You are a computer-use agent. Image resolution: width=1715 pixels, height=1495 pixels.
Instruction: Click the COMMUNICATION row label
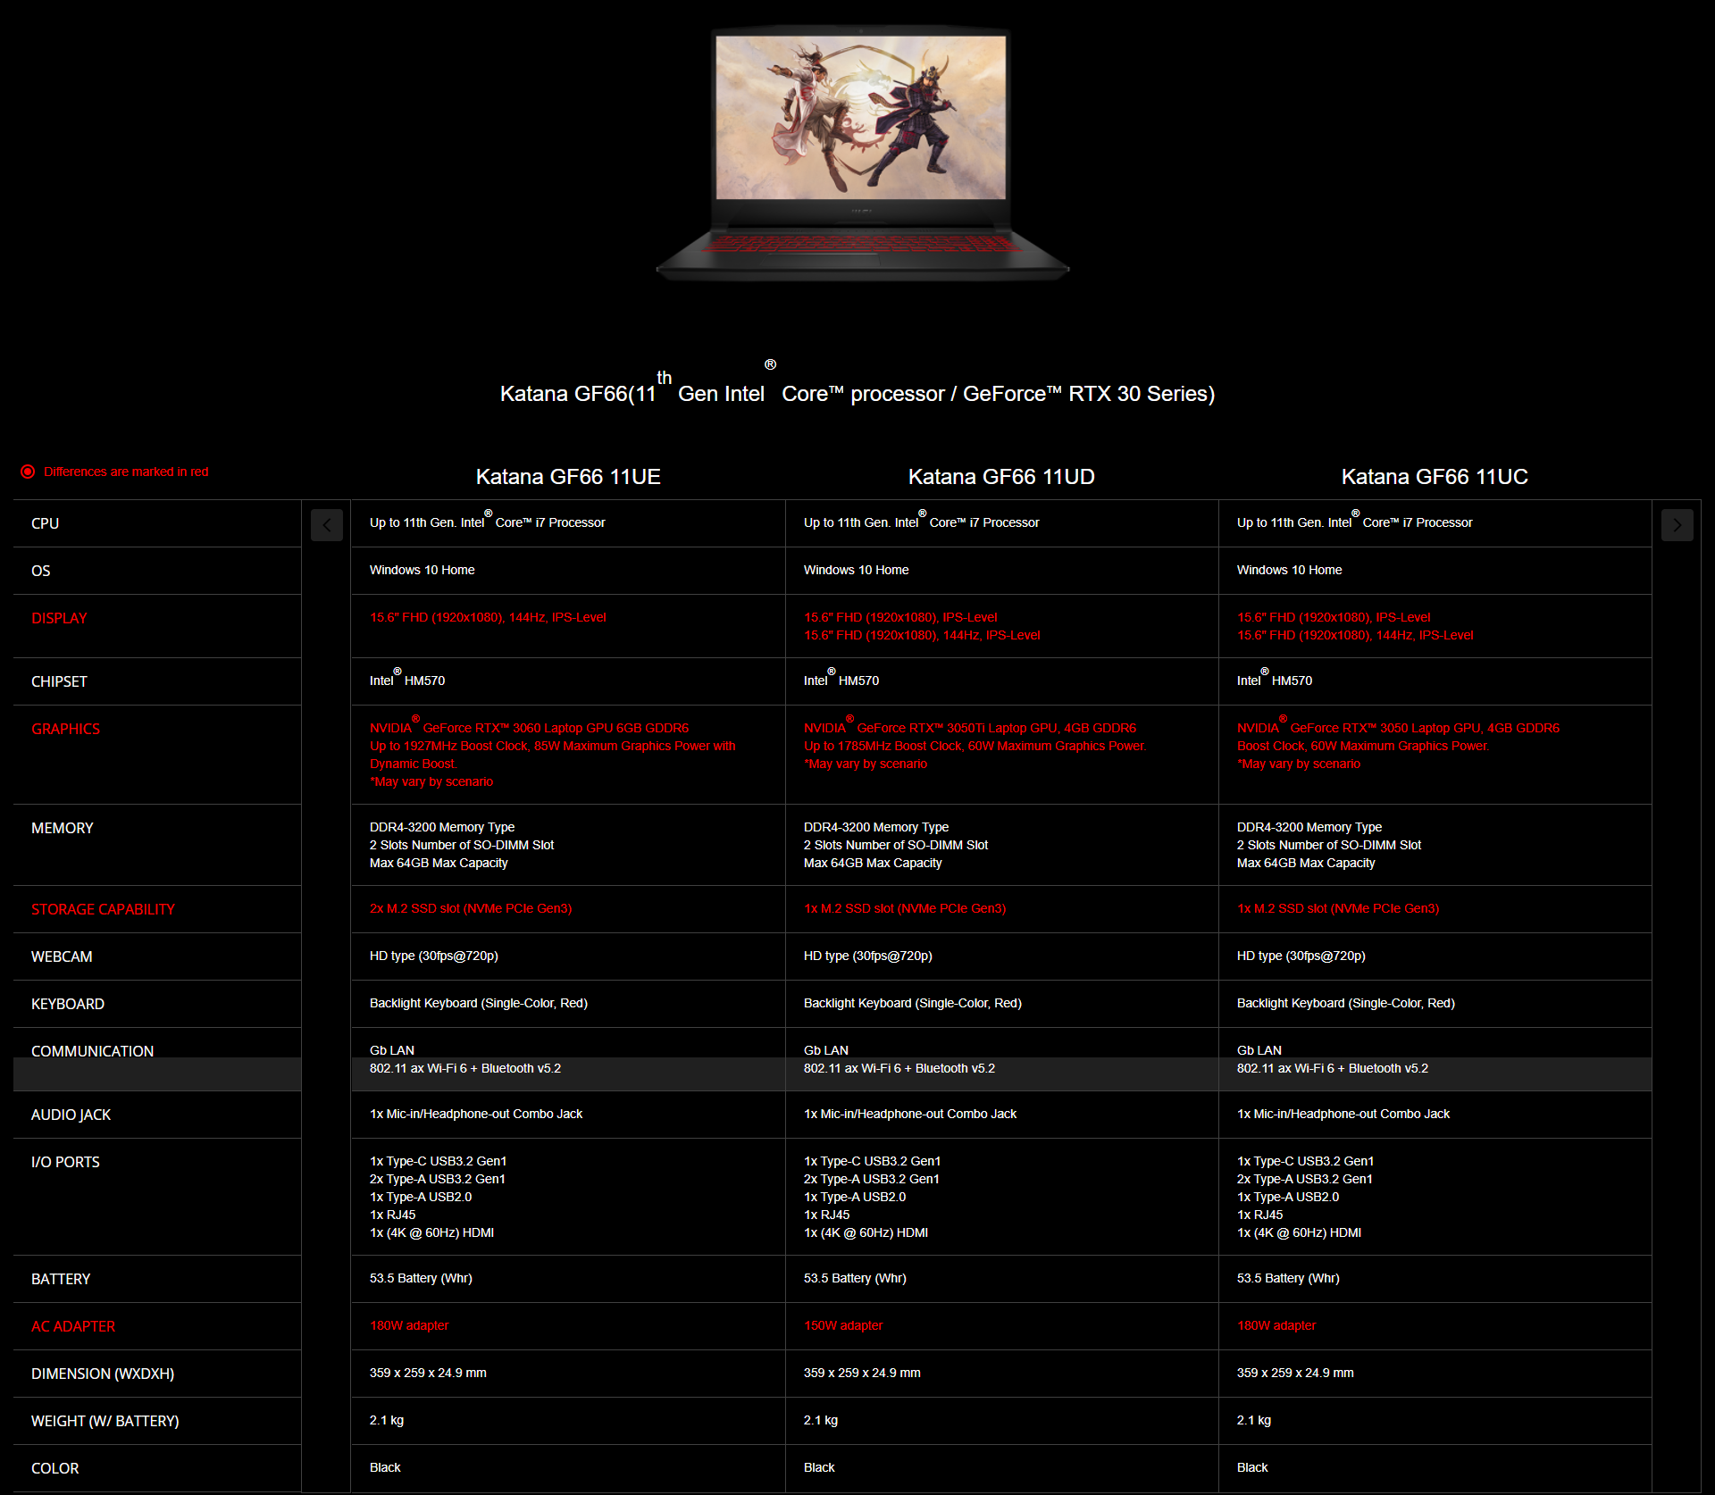[x=92, y=1051]
